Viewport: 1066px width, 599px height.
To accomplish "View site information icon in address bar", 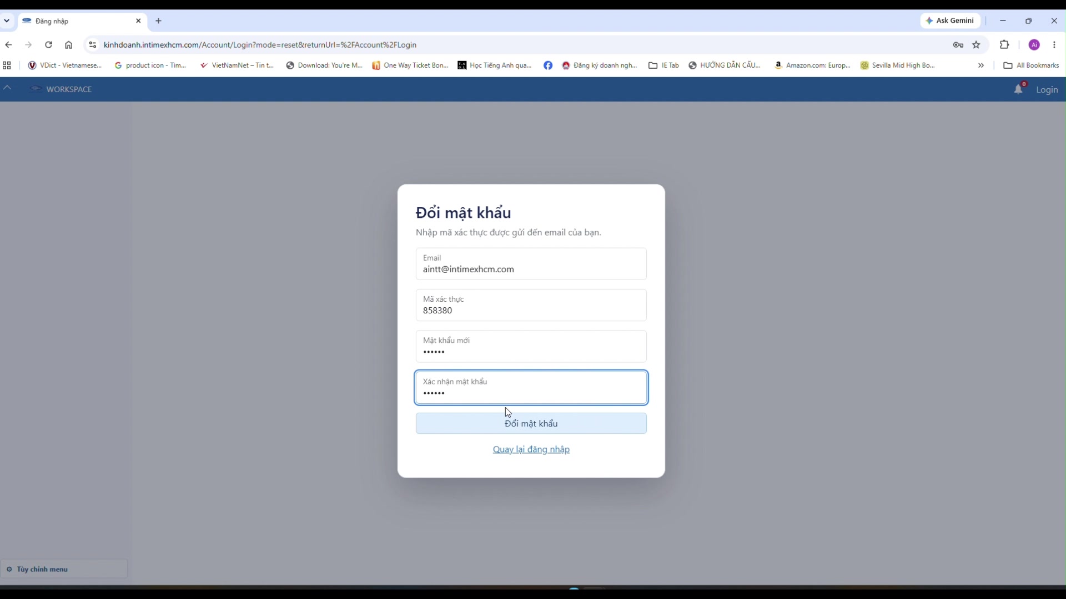I will point(93,45).
